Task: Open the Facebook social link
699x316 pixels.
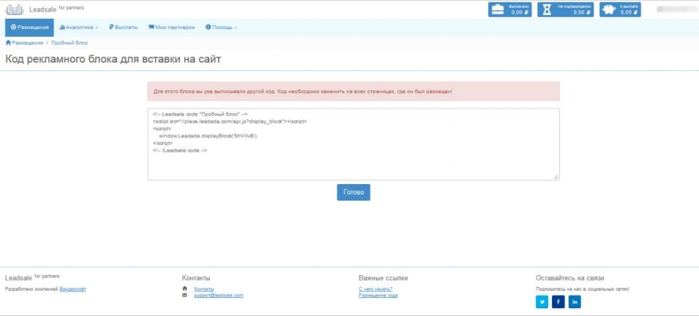Action: click(x=558, y=302)
